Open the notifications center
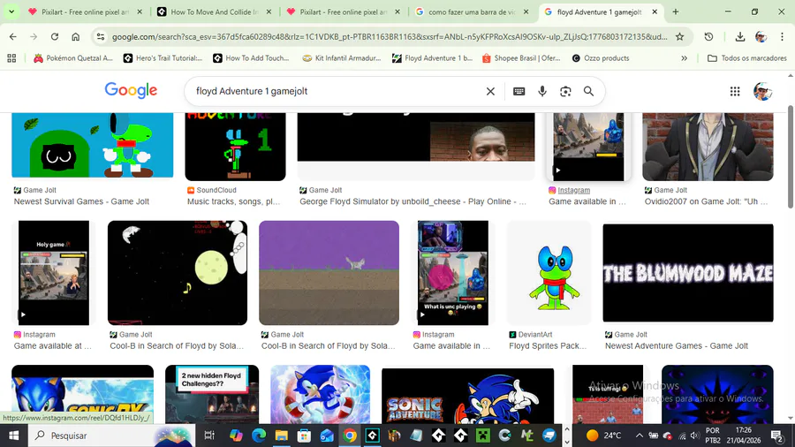Viewport: 795px width, 447px height. point(776,436)
